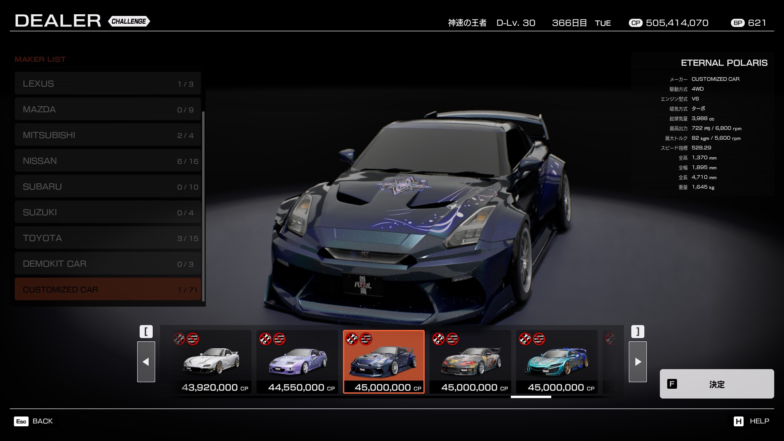Click the no-parts icon on the teal car card

539,339
